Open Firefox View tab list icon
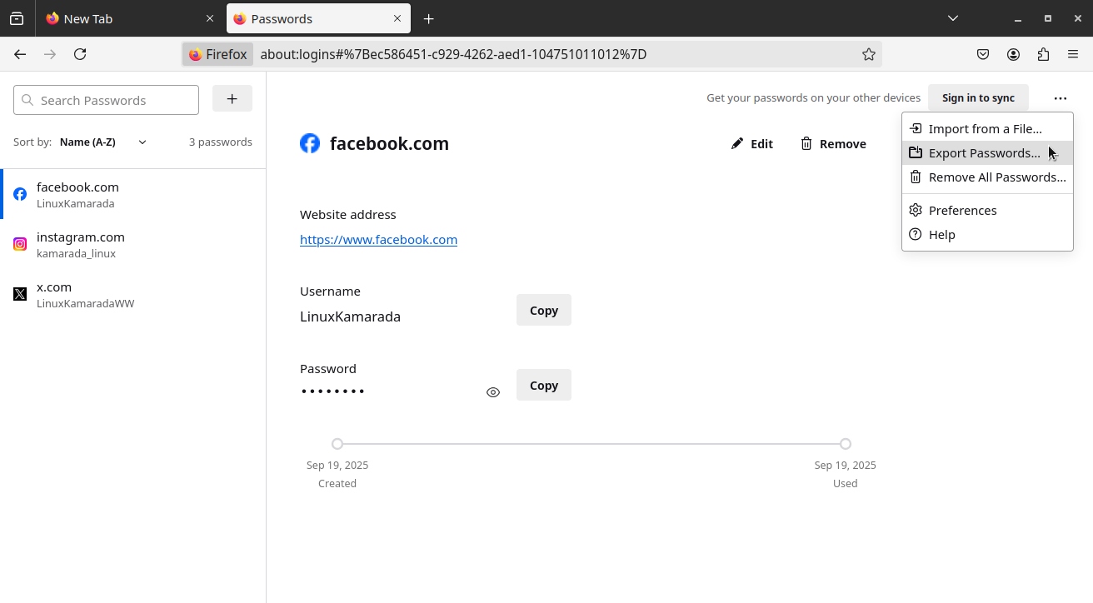 point(17,18)
